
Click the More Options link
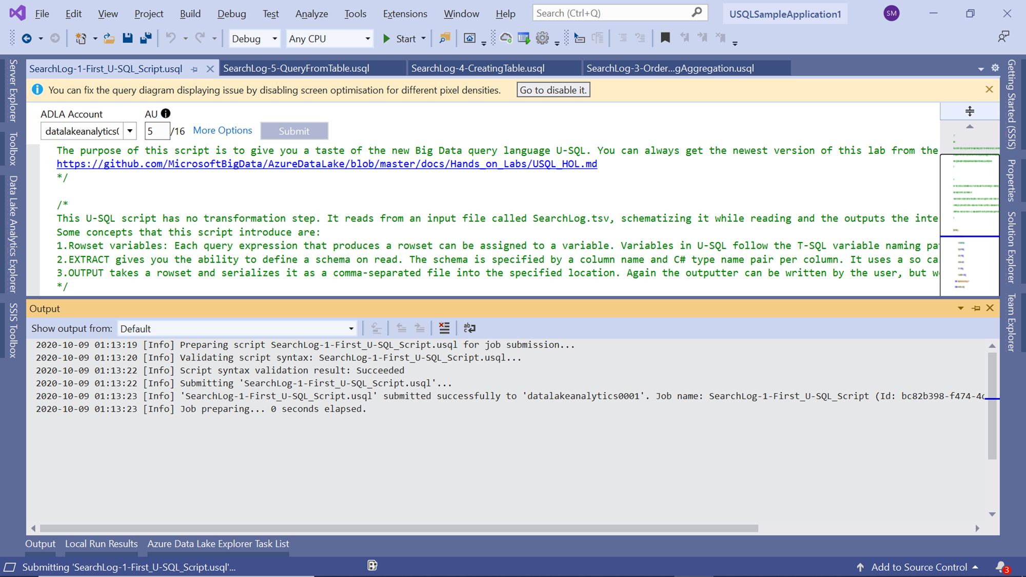pos(223,130)
